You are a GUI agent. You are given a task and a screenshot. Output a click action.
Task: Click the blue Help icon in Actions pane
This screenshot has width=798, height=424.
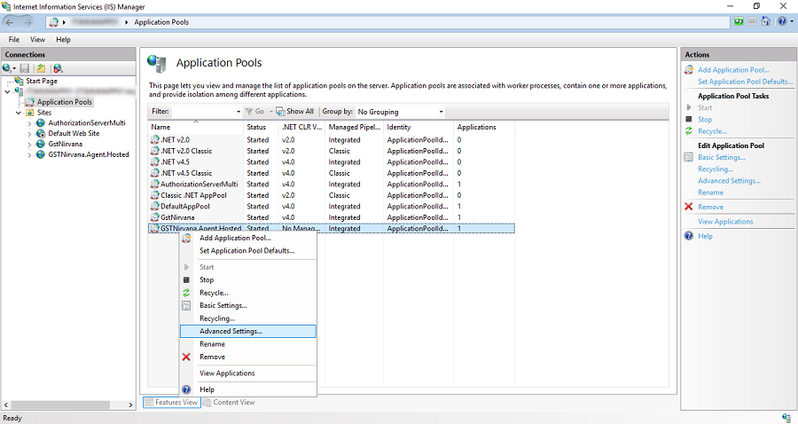click(x=689, y=236)
